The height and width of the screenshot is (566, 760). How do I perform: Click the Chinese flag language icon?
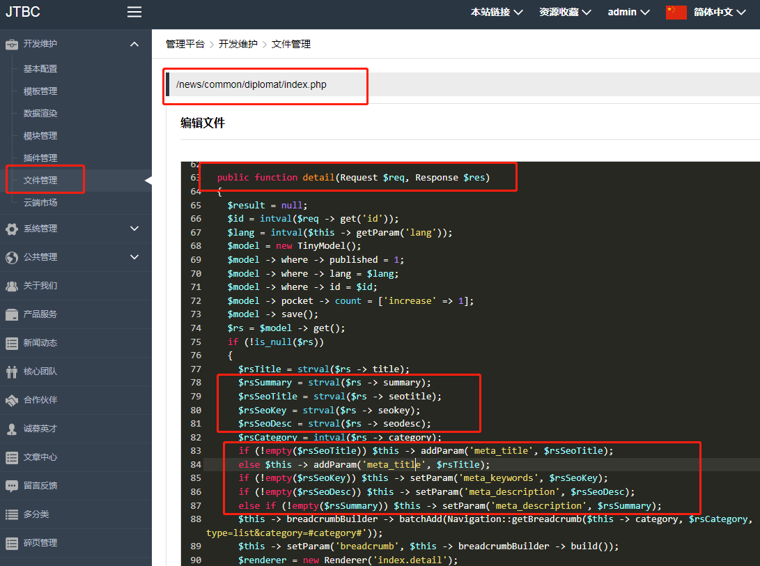coord(676,12)
